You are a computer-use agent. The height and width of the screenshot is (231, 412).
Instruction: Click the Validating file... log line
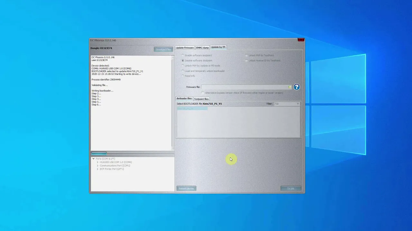pyautogui.click(x=99, y=85)
